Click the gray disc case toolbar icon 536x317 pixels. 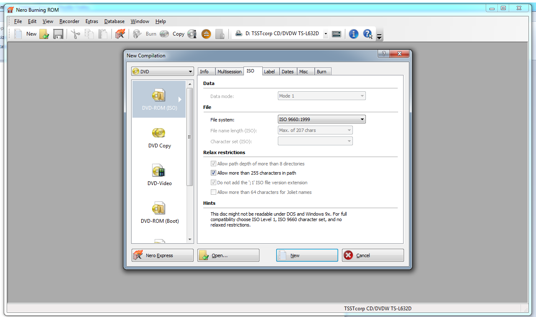[x=220, y=34]
